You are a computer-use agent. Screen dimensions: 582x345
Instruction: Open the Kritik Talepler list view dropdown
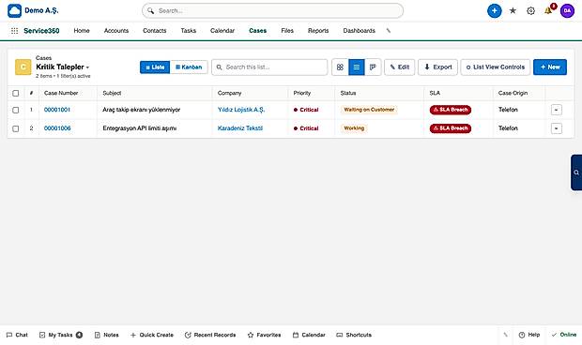pyautogui.click(x=63, y=67)
